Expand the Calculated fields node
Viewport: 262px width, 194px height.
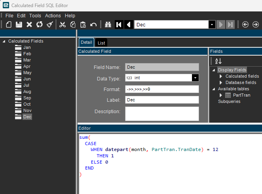click(x=221, y=76)
